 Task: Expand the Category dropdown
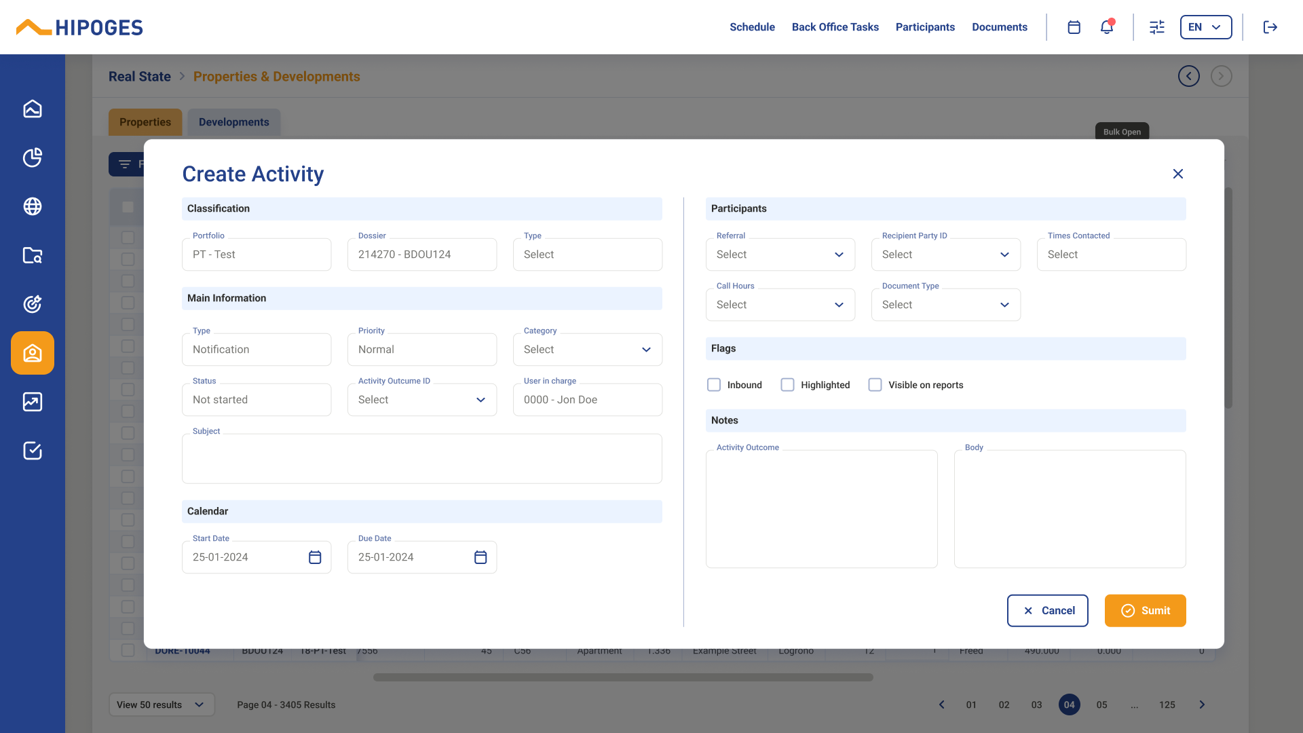(x=587, y=350)
